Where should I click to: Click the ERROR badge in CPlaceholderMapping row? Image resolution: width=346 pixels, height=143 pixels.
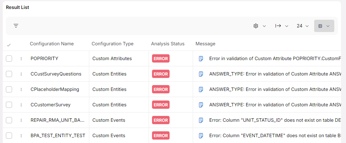click(x=161, y=89)
